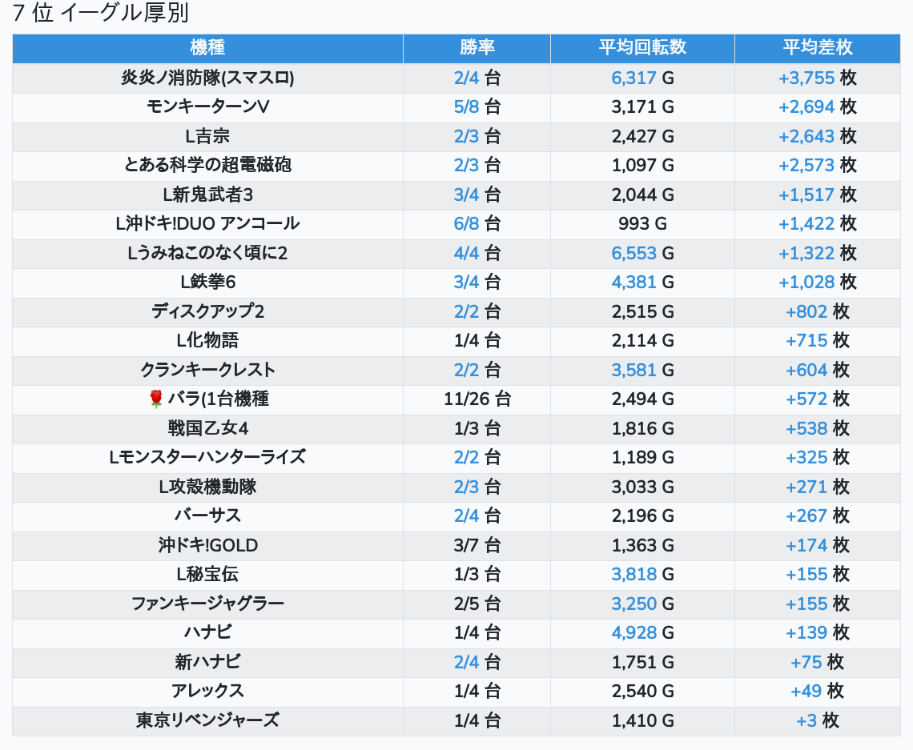913x750 pixels.
Task: Click the rose icon beside バラ(1台機種
Action: (x=156, y=399)
